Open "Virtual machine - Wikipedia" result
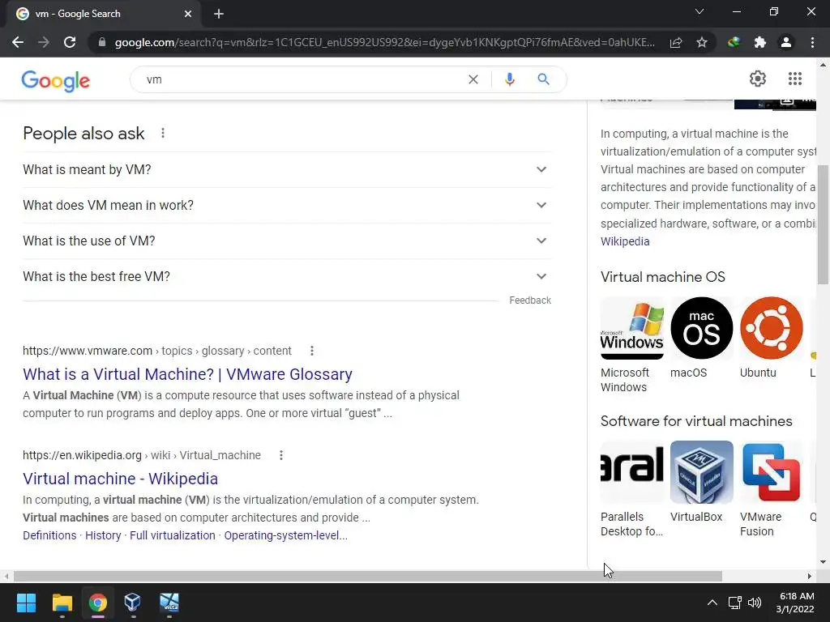 tap(120, 479)
